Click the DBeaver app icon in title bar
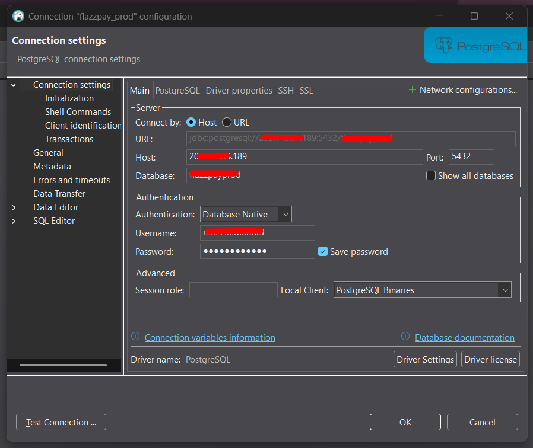533x448 pixels. (18, 17)
